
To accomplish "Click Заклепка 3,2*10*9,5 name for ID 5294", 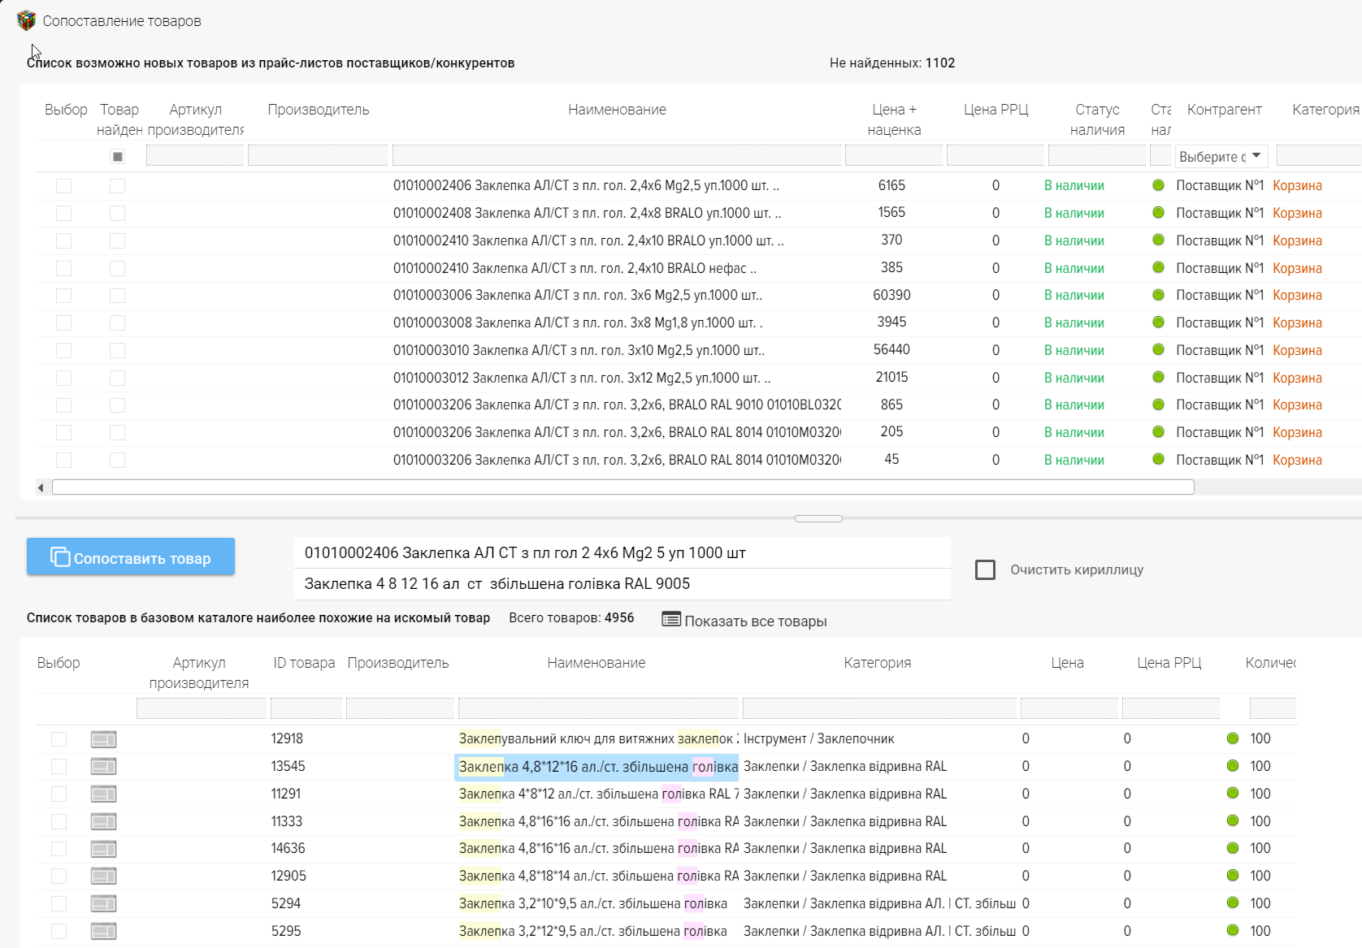I will click(592, 903).
